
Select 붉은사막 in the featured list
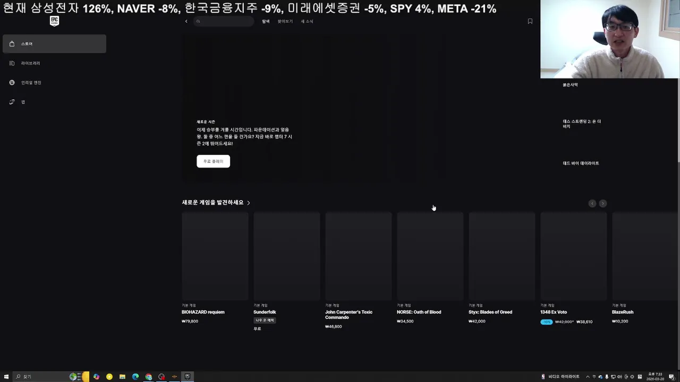click(x=570, y=85)
